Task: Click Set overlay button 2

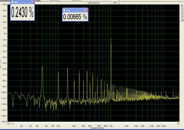Action: pyautogui.click(x=182, y=12)
